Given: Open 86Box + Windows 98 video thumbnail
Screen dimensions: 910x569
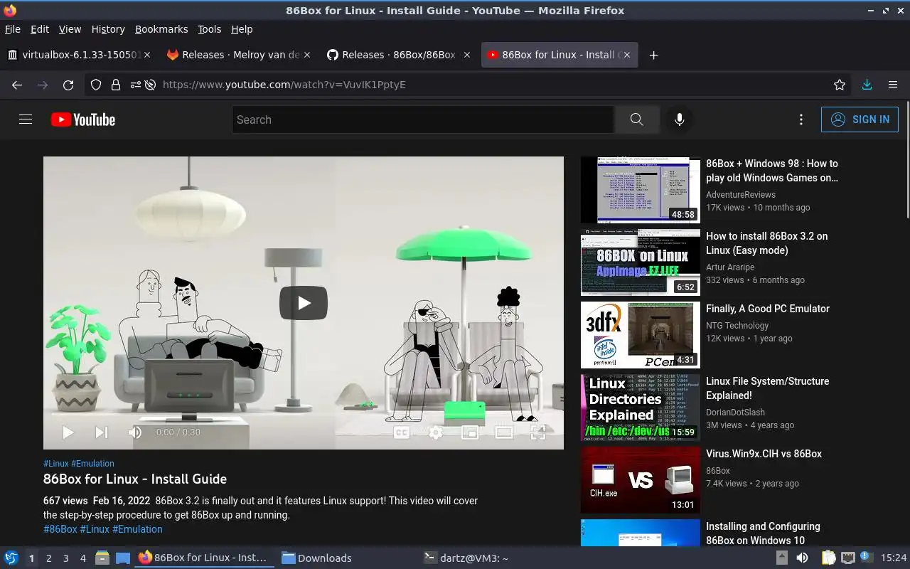Looking at the screenshot, I should [x=641, y=190].
